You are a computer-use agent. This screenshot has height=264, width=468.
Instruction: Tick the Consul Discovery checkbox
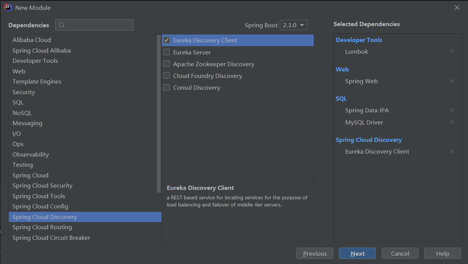(x=166, y=87)
